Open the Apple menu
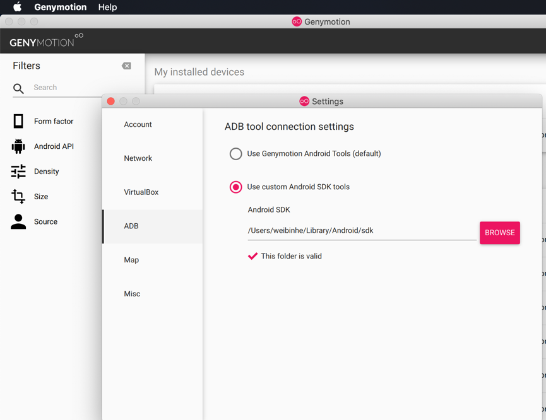The width and height of the screenshot is (546, 420). (18, 7)
